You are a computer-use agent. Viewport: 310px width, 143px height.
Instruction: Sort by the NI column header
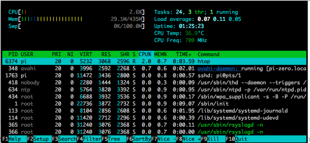point(70,55)
